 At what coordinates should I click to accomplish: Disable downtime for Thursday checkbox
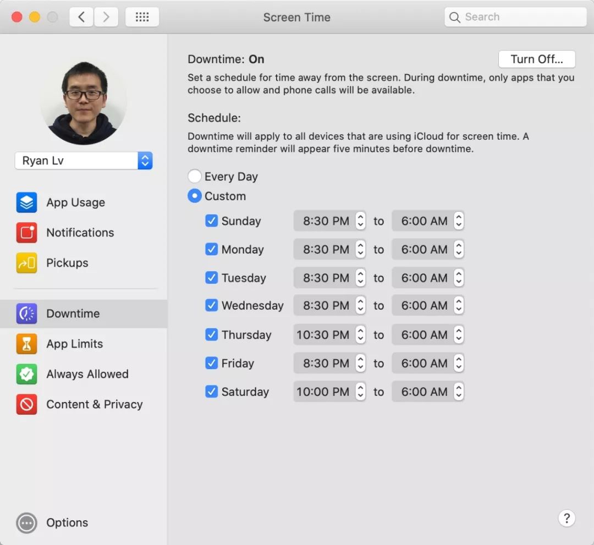211,335
